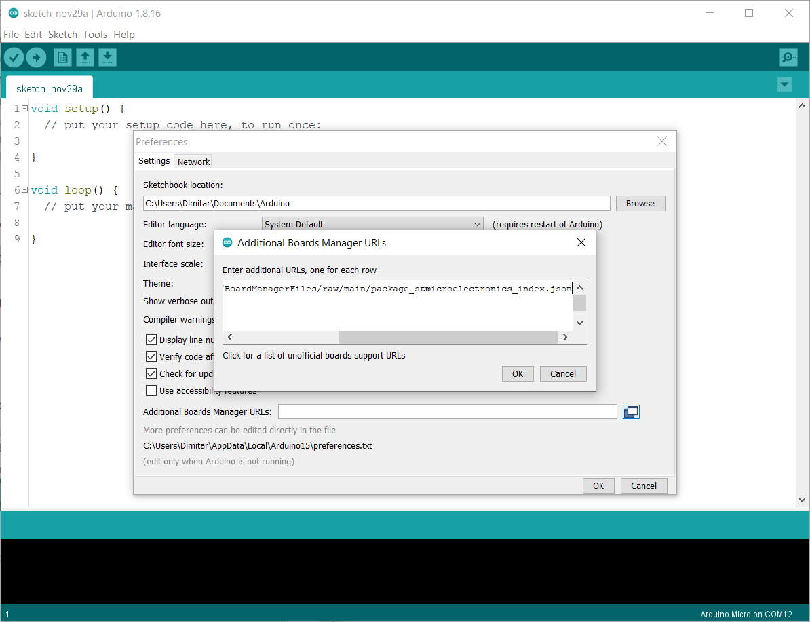Click the Sketchbook location path field
Viewport: 810px width, 622px height.
(377, 203)
